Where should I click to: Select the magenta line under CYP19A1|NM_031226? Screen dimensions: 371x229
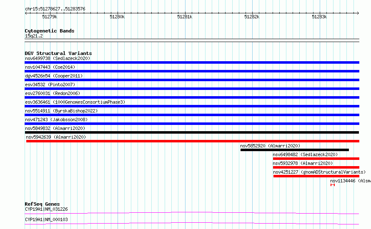pyautogui.click(x=192, y=213)
